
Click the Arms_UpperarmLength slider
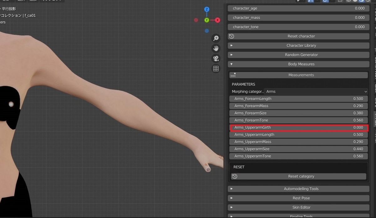[x=299, y=135]
